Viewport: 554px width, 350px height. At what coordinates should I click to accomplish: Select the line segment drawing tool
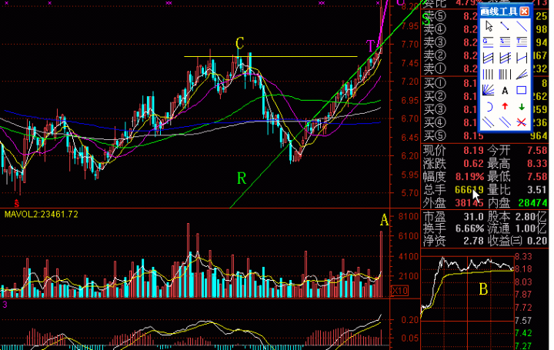tap(506, 26)
